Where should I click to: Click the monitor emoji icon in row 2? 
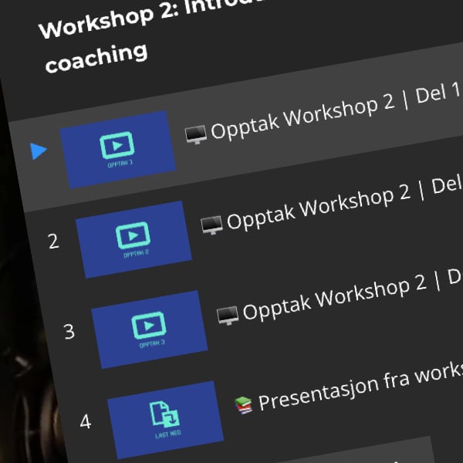[x=211, y=225]
